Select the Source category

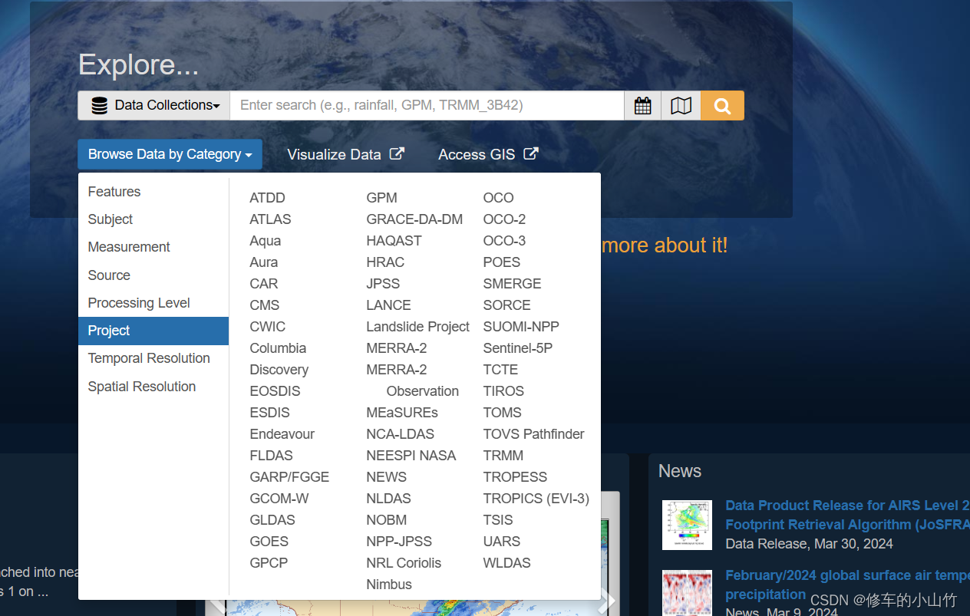(153, 275)
